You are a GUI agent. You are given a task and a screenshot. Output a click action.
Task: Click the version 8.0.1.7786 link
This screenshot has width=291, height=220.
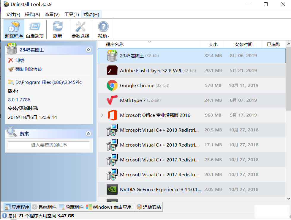pos(19,100)
